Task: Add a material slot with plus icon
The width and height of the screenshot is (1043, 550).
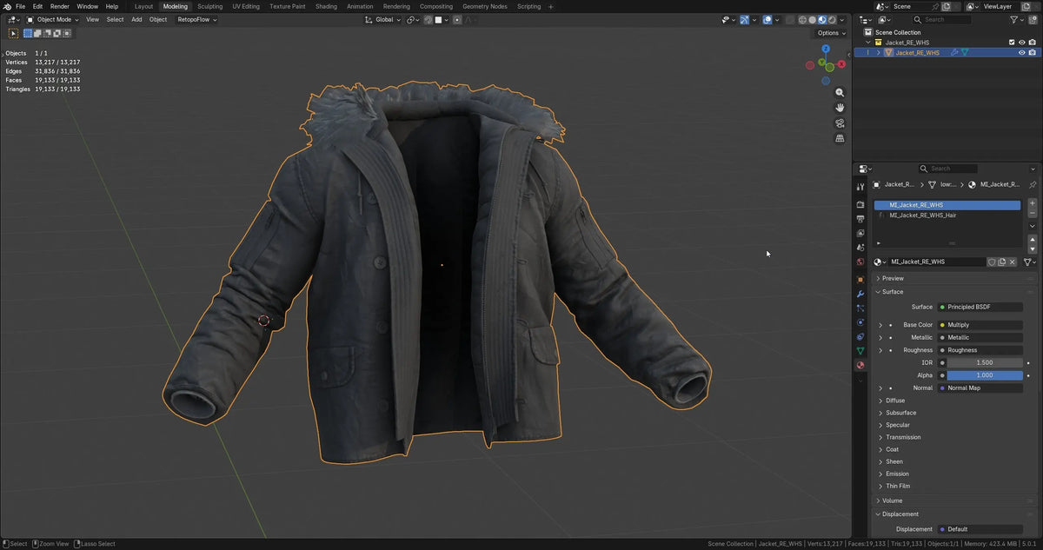Action: point(1032,203)
